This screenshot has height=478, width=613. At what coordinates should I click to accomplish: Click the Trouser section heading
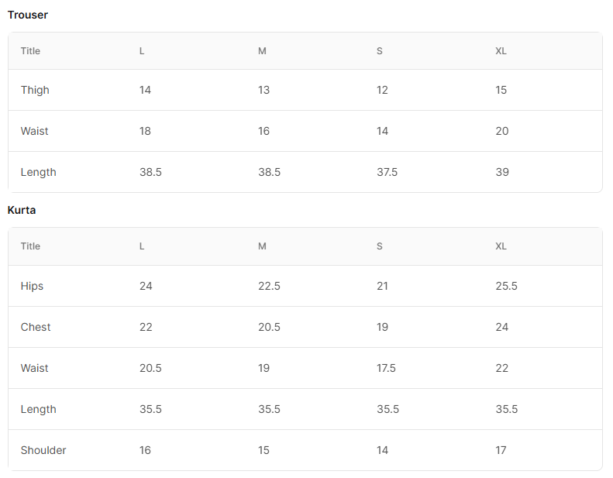pyautogui.click(x=28, y=15)
